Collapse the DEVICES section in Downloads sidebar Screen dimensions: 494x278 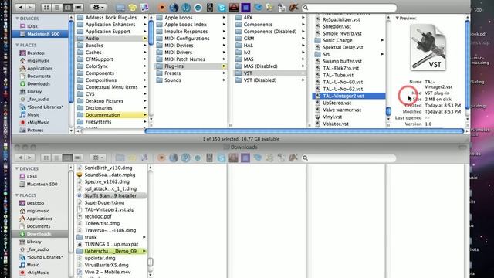[x=17, y=168]
